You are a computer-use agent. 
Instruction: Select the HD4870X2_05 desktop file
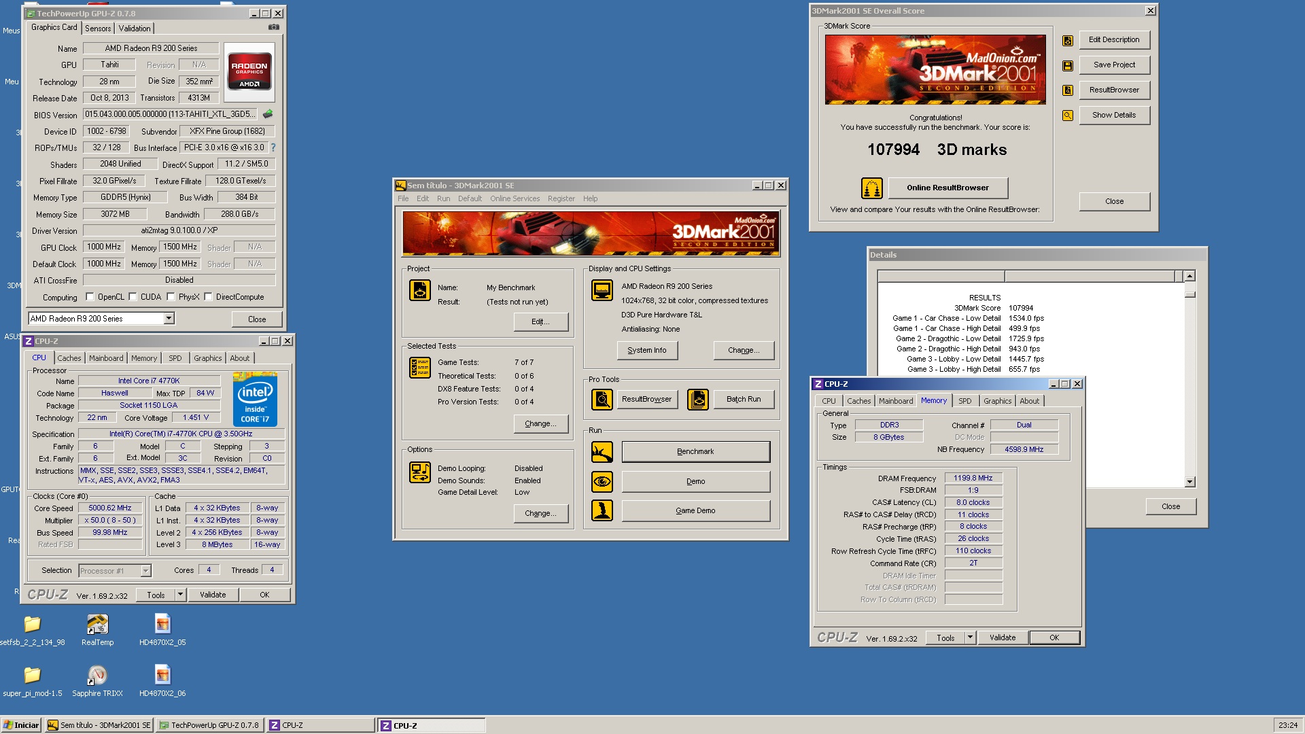(162, 630)
